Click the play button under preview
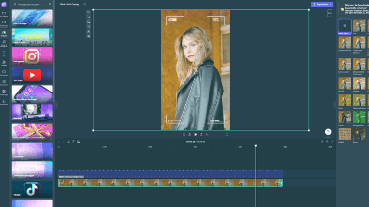Image resolution: width=369 pixels, height=207 pixels. 196,135
